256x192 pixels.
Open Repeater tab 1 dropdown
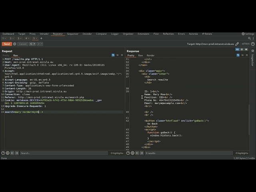click(5, 38)
